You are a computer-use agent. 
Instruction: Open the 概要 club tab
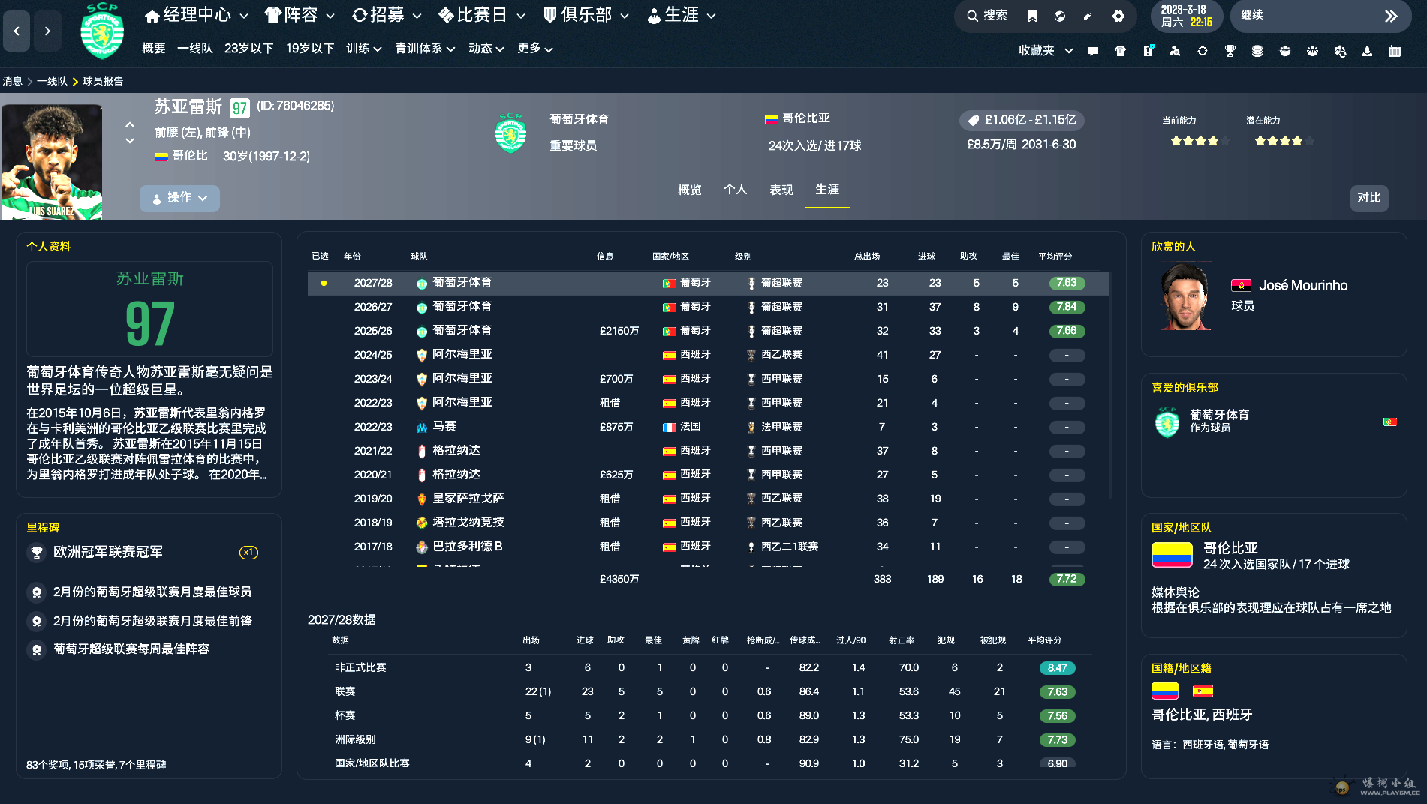[154, 49]
